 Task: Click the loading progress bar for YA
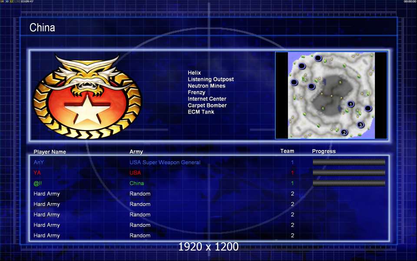pos(349,173)
